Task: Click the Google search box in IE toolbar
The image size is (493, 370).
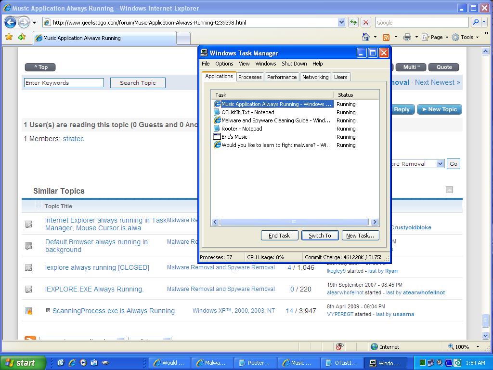Action: pos(422,22)
